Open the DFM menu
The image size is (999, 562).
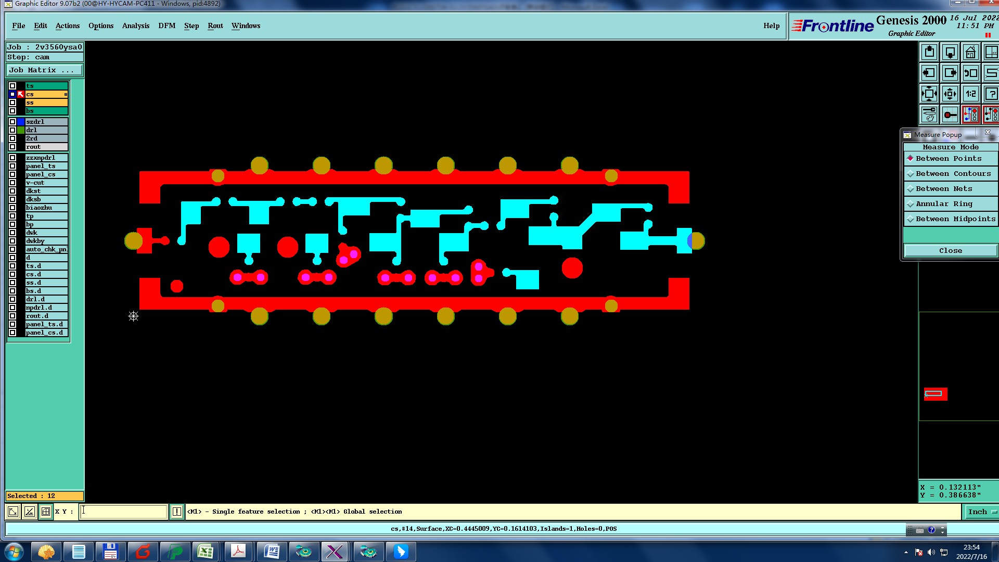tap(166, 26)
